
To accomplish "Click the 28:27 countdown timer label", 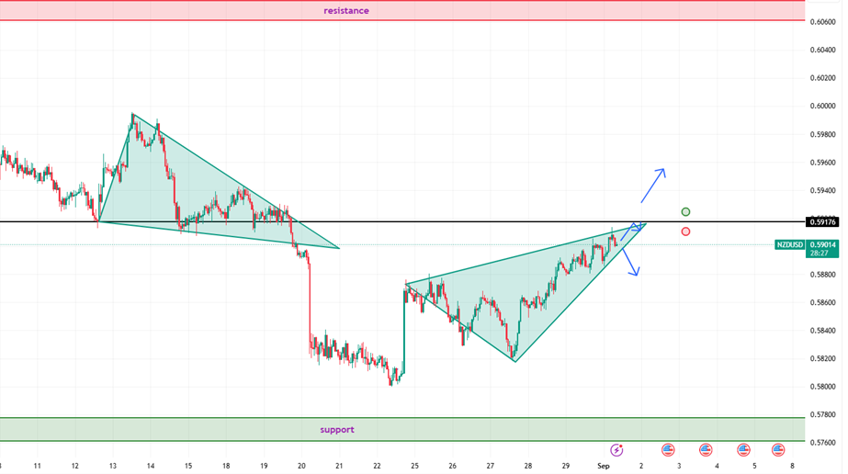I will tap(820, 253).
